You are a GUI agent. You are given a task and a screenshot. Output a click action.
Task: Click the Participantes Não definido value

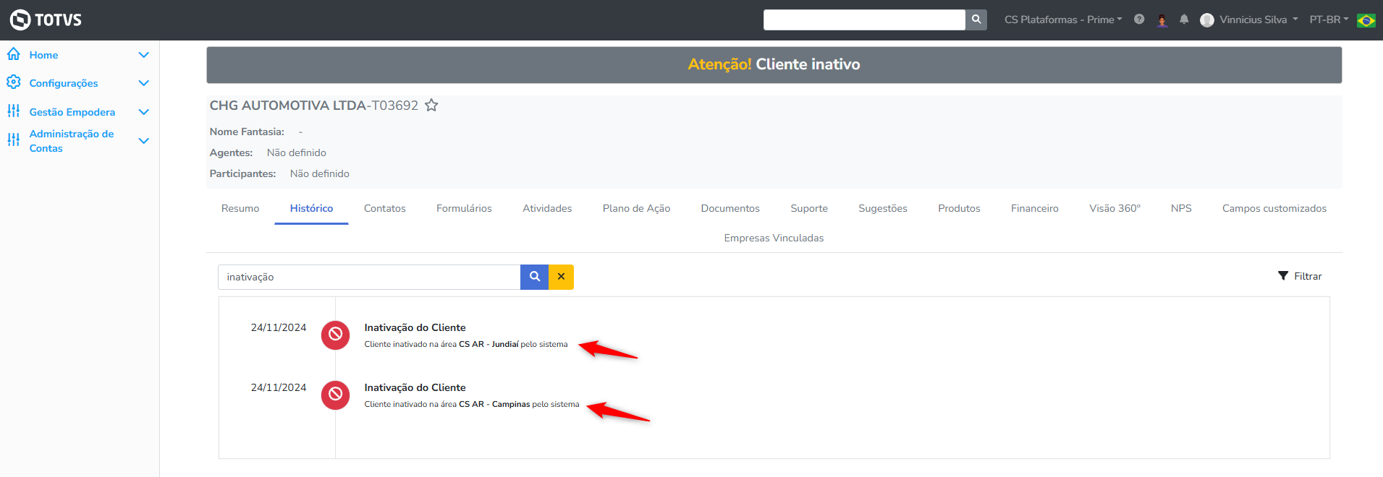320,173
